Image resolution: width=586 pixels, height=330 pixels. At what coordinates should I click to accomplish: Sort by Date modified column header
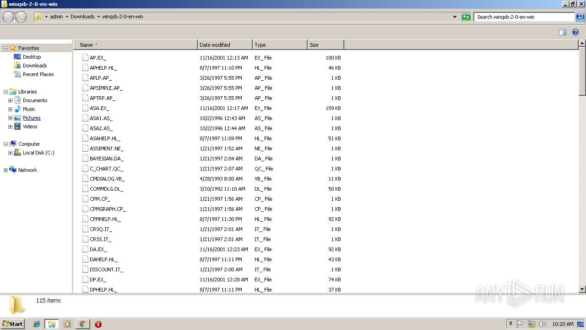click(x=225, y=45)
